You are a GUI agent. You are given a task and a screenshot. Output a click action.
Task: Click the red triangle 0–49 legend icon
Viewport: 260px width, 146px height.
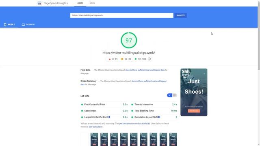110,59
